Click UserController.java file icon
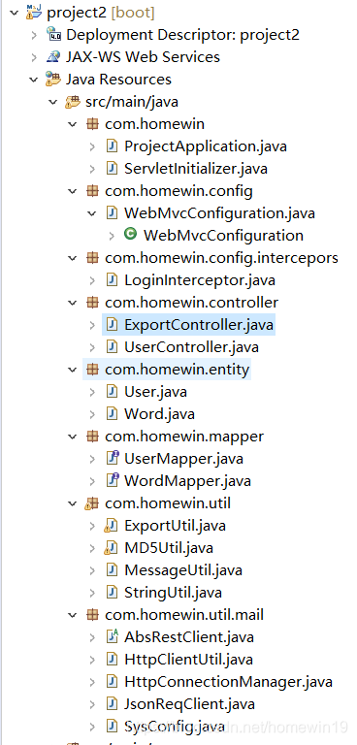The height and width of the screenshot is (745, 357). point(112,347)
